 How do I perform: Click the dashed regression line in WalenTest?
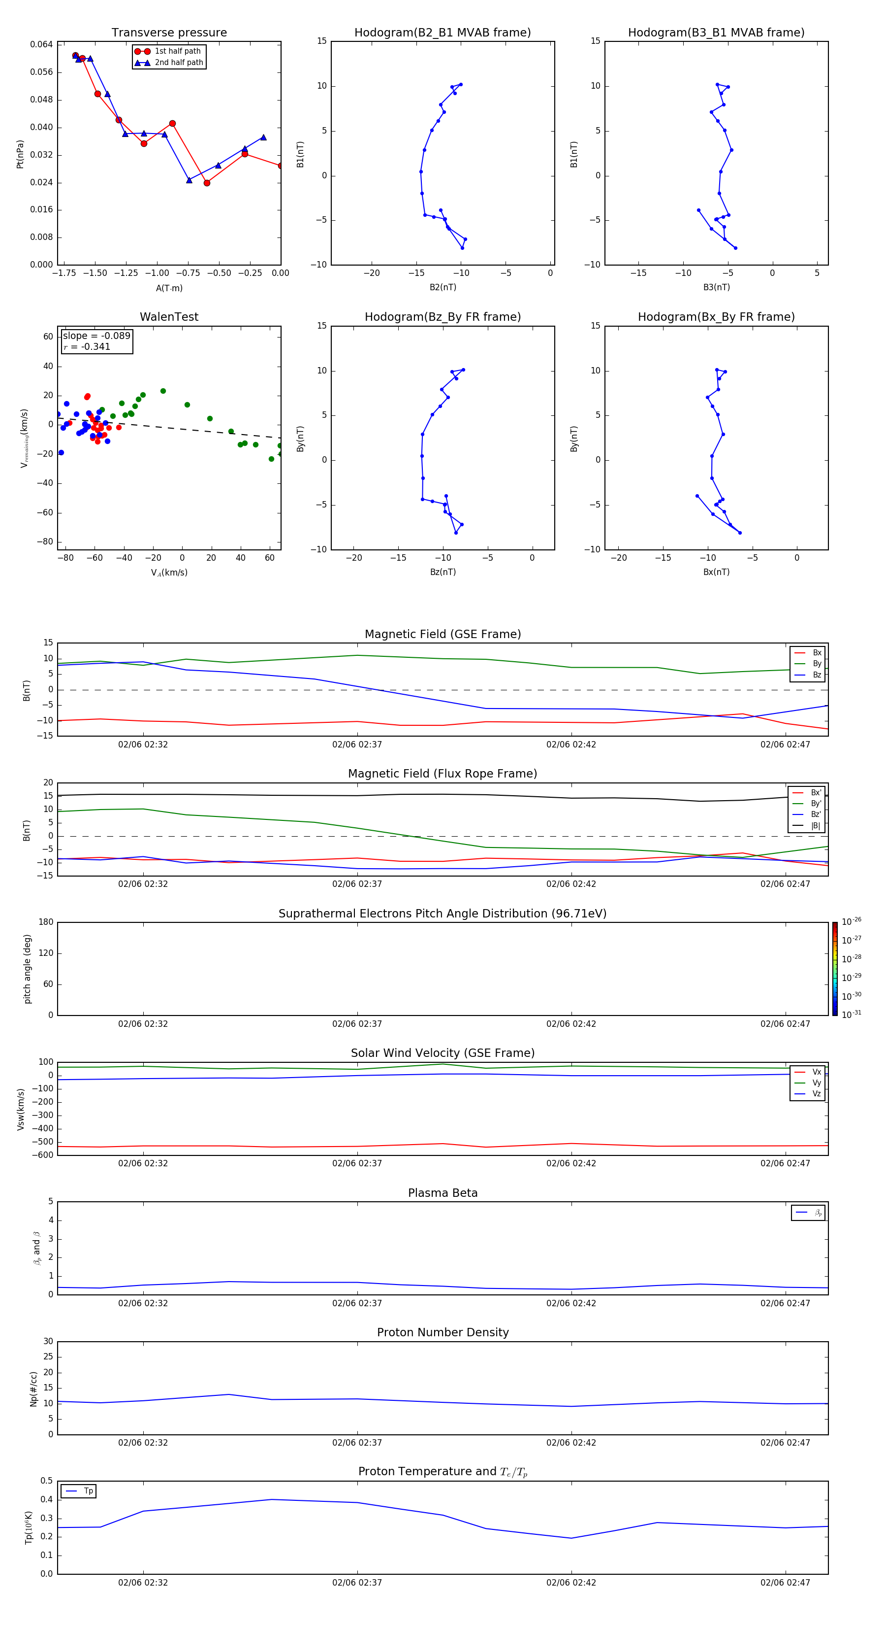pyautogui.click(x=169, y=428)
